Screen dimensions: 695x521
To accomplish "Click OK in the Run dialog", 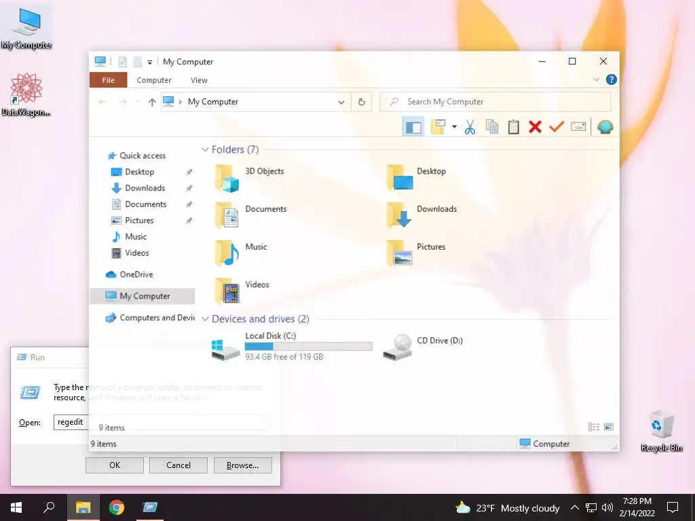I will [x=114, y=465].
